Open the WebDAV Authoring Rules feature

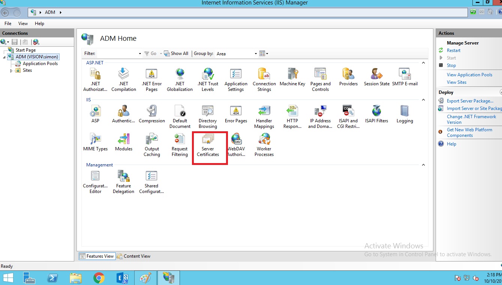(236, 145)
